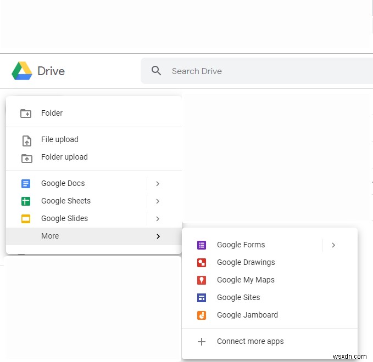Image resolution: width=373 pixels, height=362 pixels.
Task: Click the Google Drive logo
Action: 22,71
